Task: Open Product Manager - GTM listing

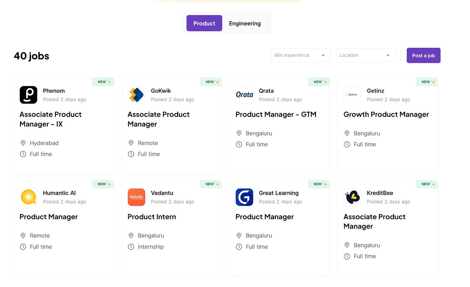Action: click(276, 114)
